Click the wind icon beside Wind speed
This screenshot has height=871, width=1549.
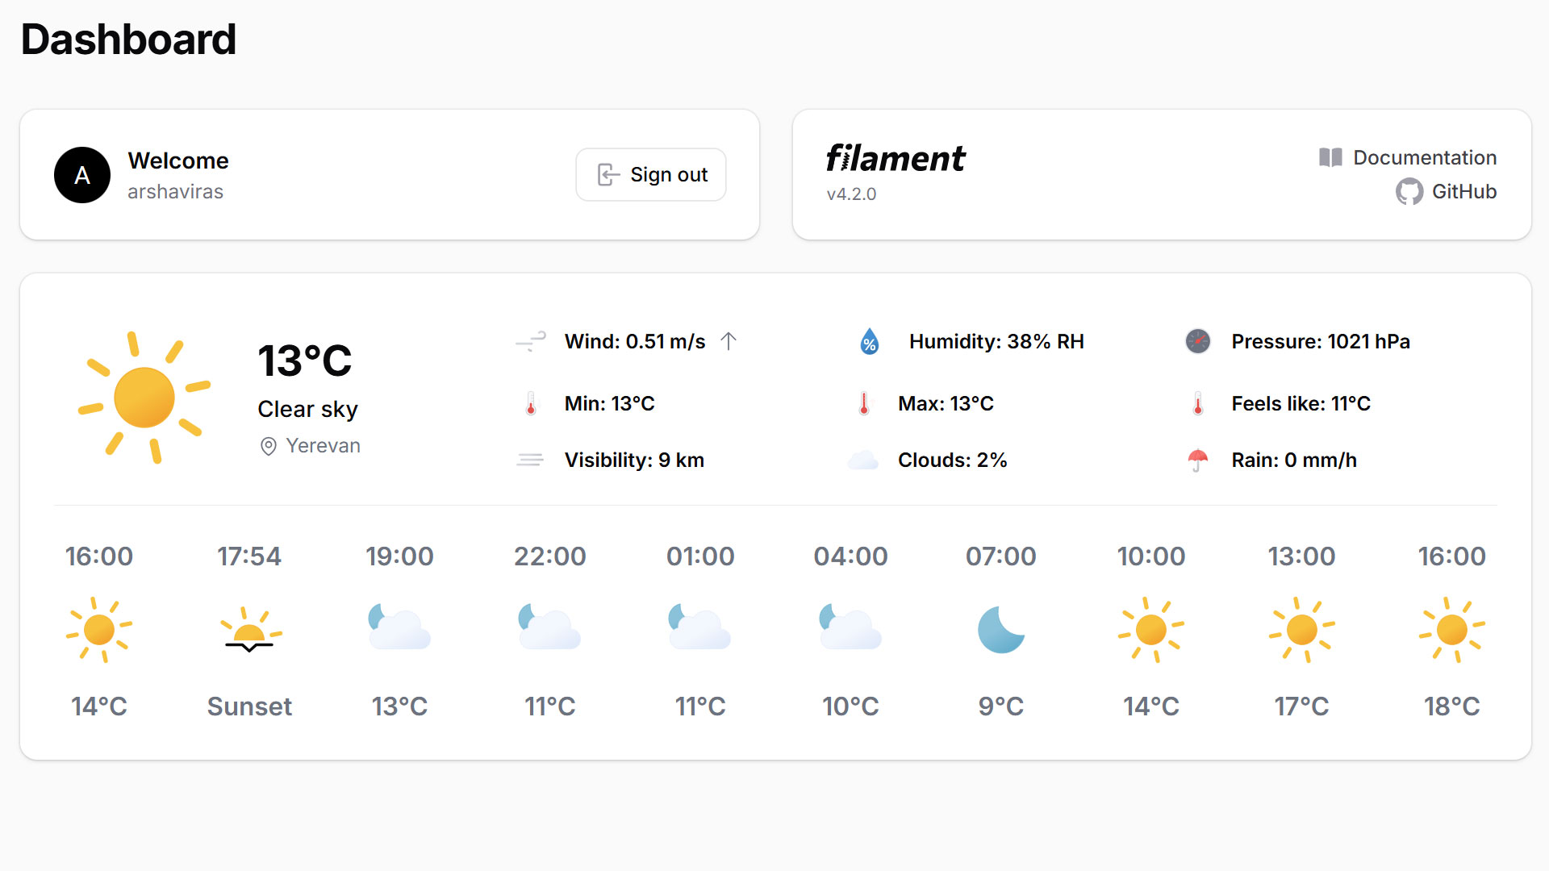click(531, 341)
